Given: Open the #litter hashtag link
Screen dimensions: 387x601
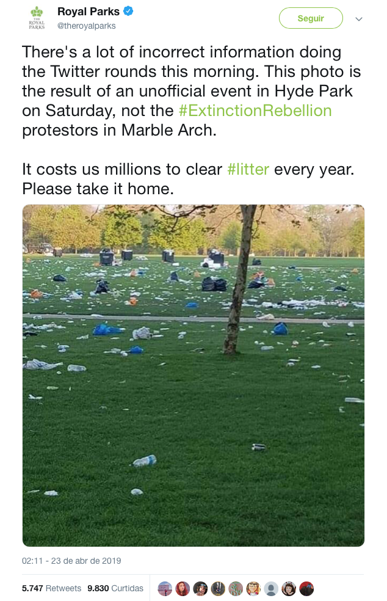Looking at the screenshot, I should click(248, 169).
